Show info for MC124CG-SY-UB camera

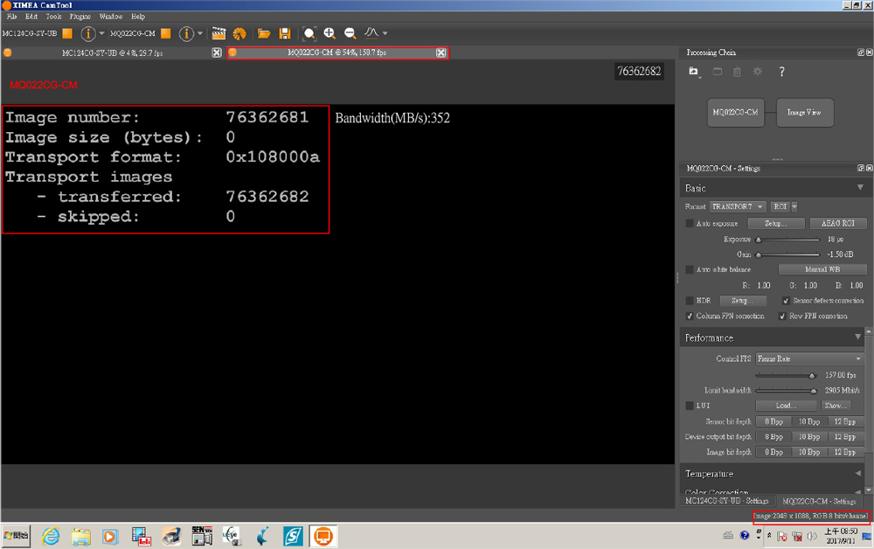[87, 33]
